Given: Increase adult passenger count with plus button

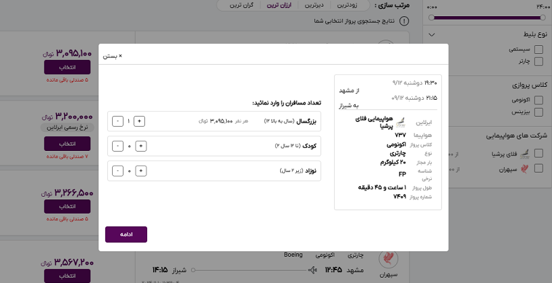Looking at the screenshot, I should point(140,121).
